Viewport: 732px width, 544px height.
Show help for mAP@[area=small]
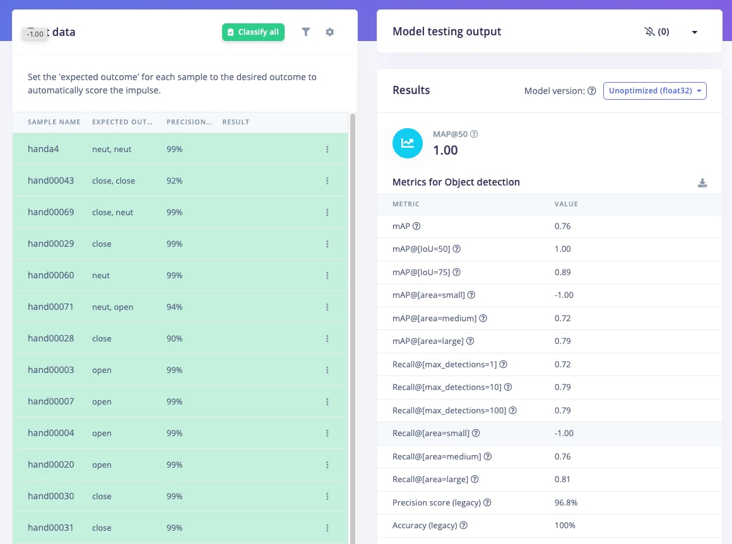471,295
